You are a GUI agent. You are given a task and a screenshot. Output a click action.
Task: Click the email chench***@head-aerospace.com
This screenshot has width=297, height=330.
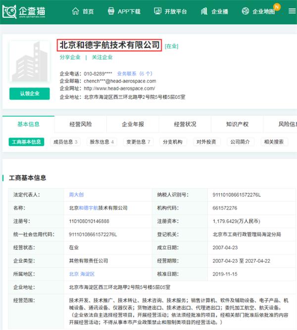coord(120,81)
